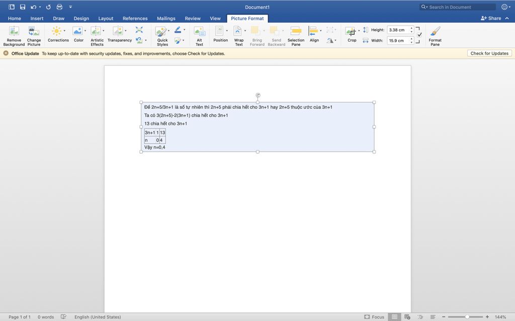Screen dimensions: 515x321
Task: Click the Width input field
Action: pyautogui.click(x=398, y=41)
